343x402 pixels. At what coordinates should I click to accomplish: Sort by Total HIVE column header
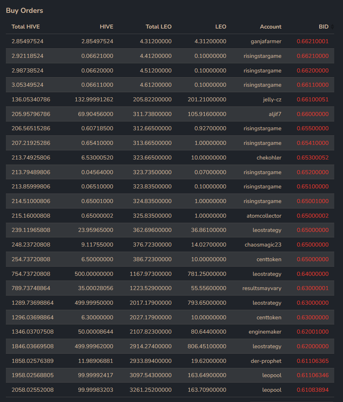[25, 27]
